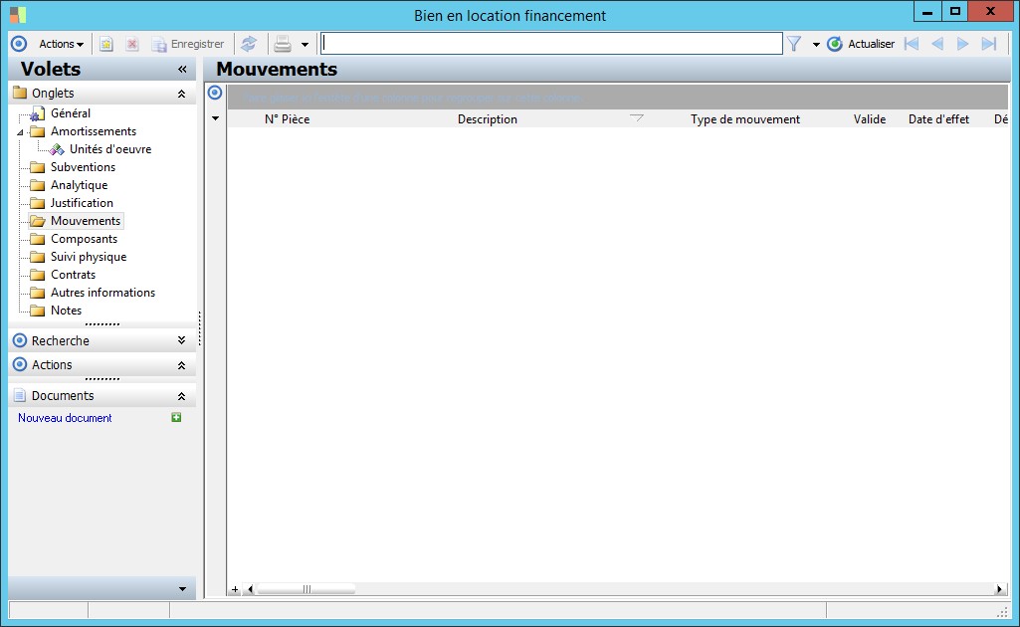This screenshot has width=1020, height=627.
Task: Open the Notes folder
Action: (66, 311)
